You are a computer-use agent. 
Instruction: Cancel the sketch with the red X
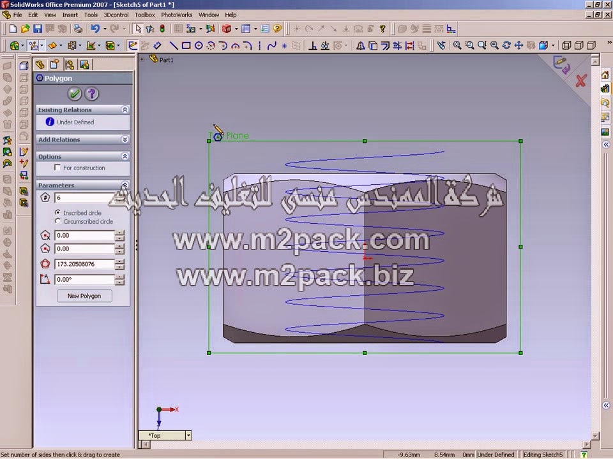click(x=581, y=81)
